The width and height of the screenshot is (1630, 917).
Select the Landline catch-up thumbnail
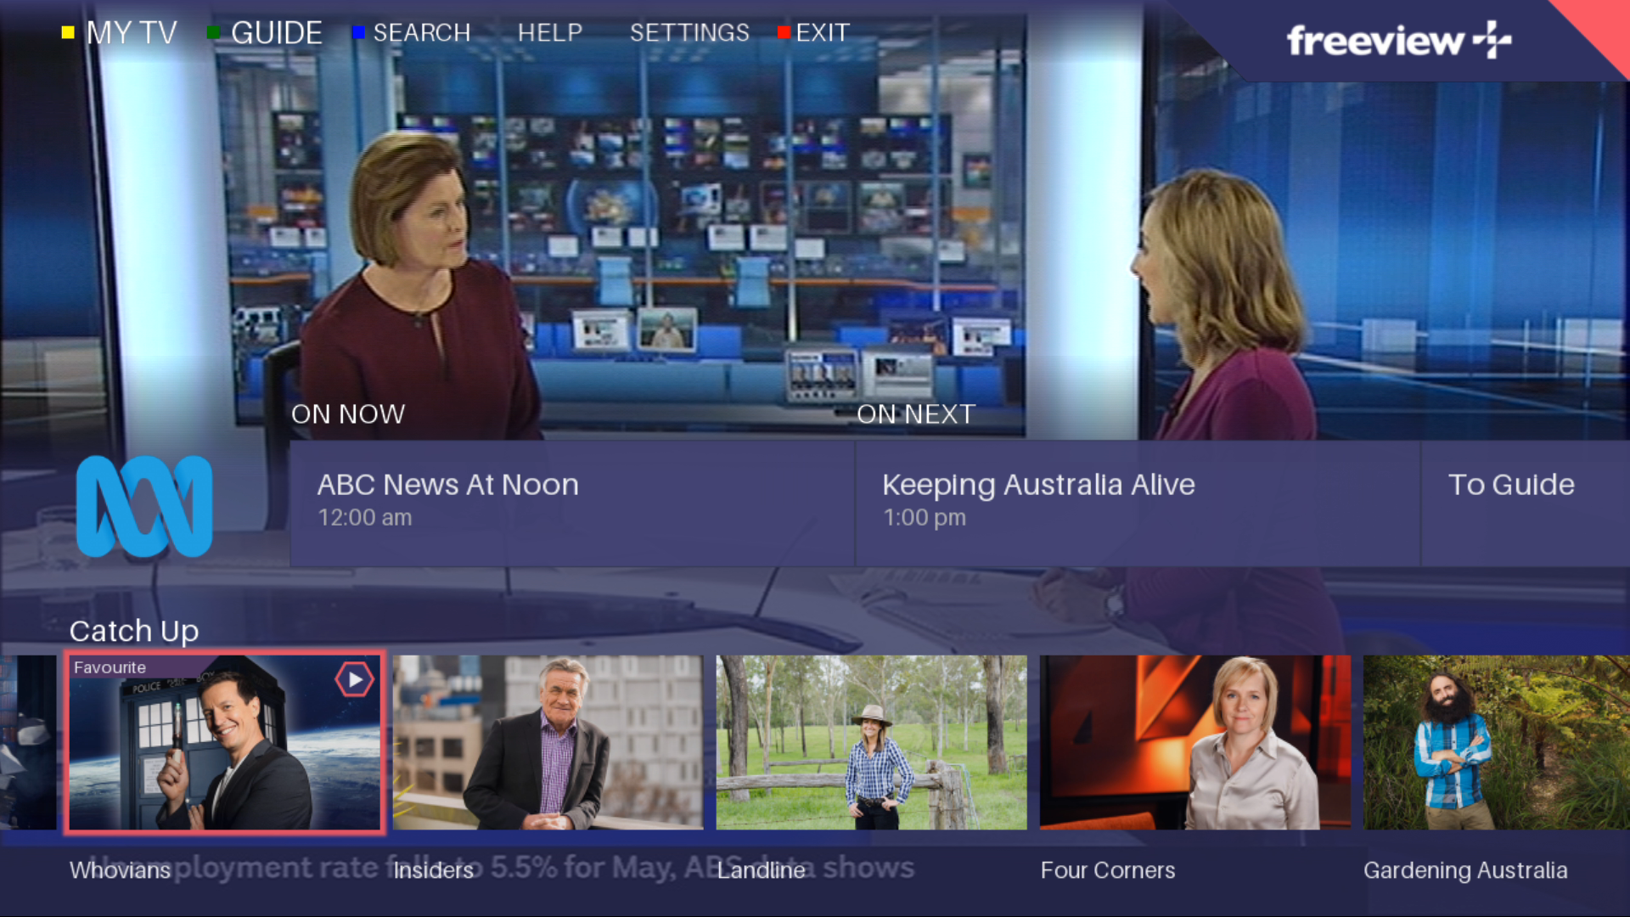[871, 742]
